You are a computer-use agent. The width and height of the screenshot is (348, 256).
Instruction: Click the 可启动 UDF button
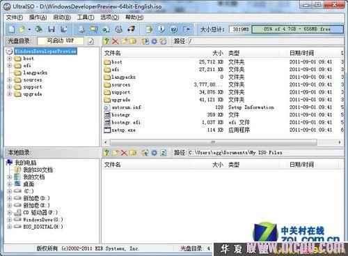click(61, 41)
